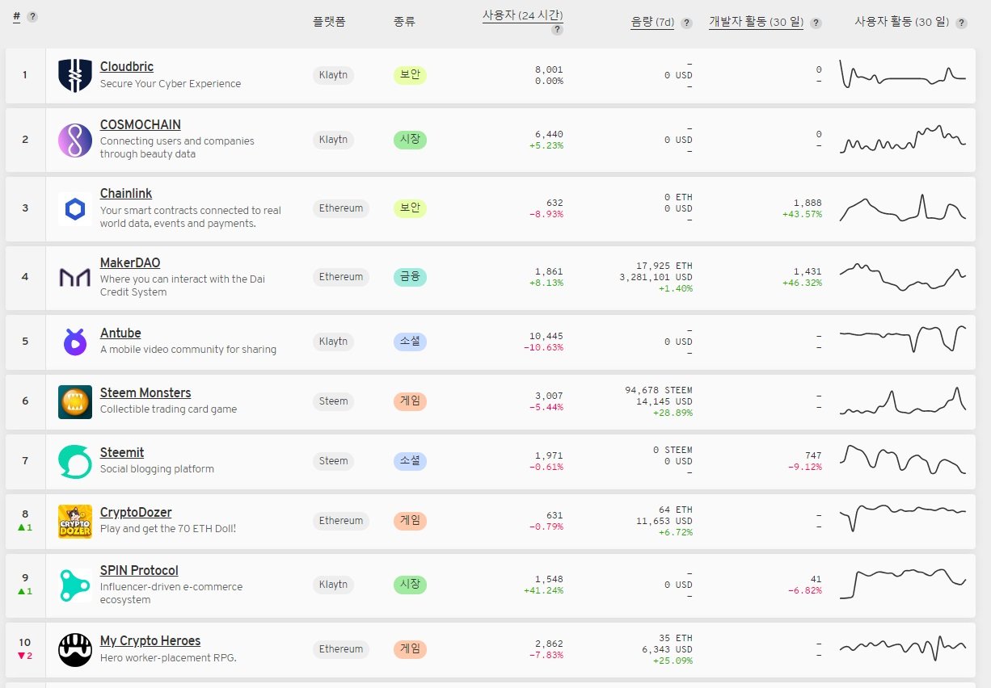
Task: Select Klaytn tag in SPIN Protocol row
Action: 333,585
